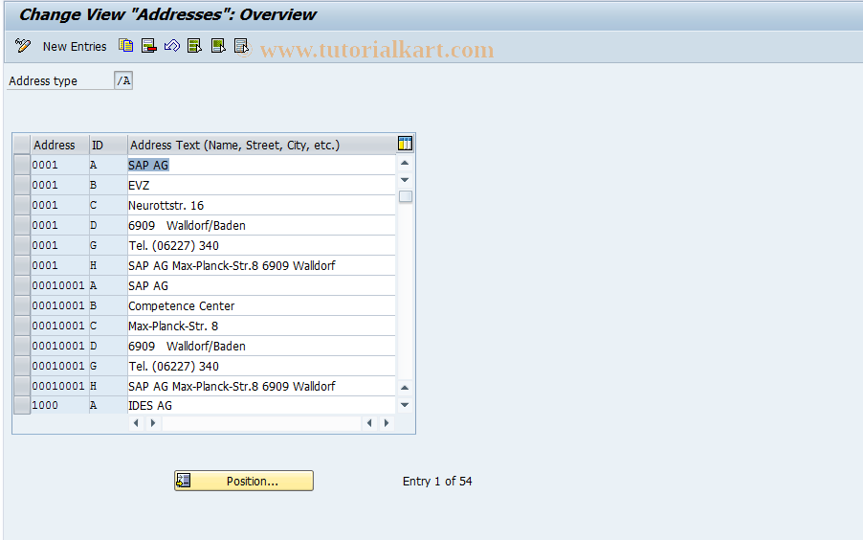Click the Neurottstr. 16 cell
Viewport: 863px width, 540px height.
click(x=261, y=205)
